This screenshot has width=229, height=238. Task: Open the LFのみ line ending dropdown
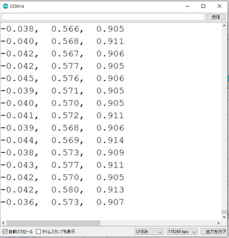coord(149,232)
